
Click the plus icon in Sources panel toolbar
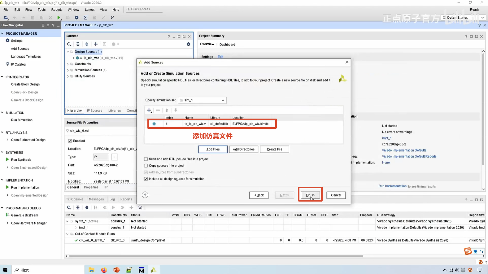pyautogui.click(x=96, y=44)
